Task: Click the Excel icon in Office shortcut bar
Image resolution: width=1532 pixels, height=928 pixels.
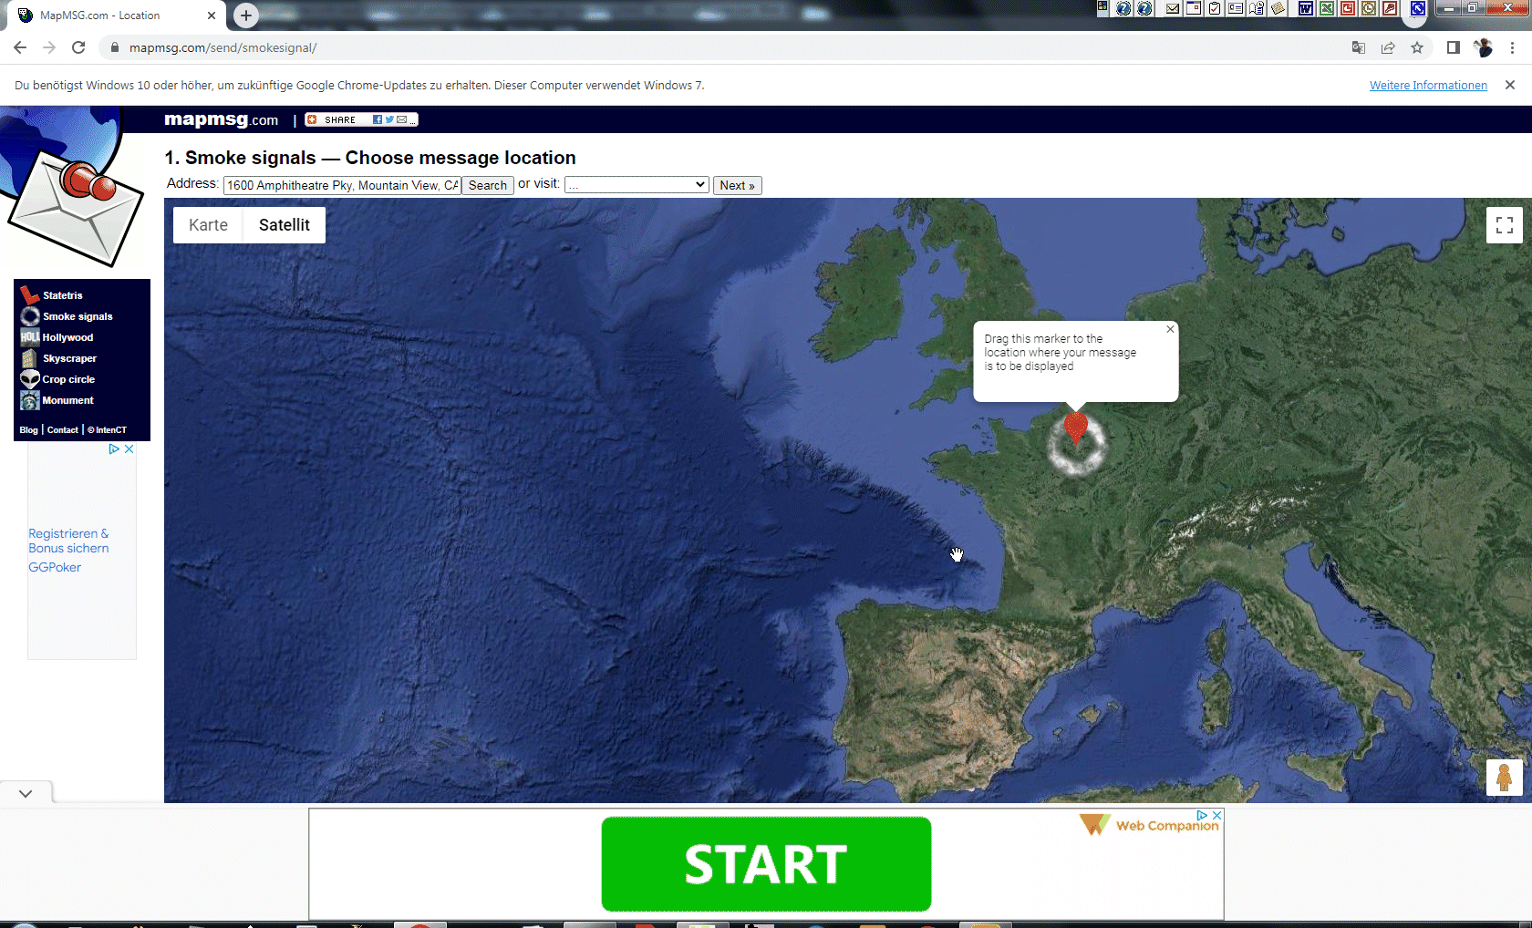Action: 1327,8
